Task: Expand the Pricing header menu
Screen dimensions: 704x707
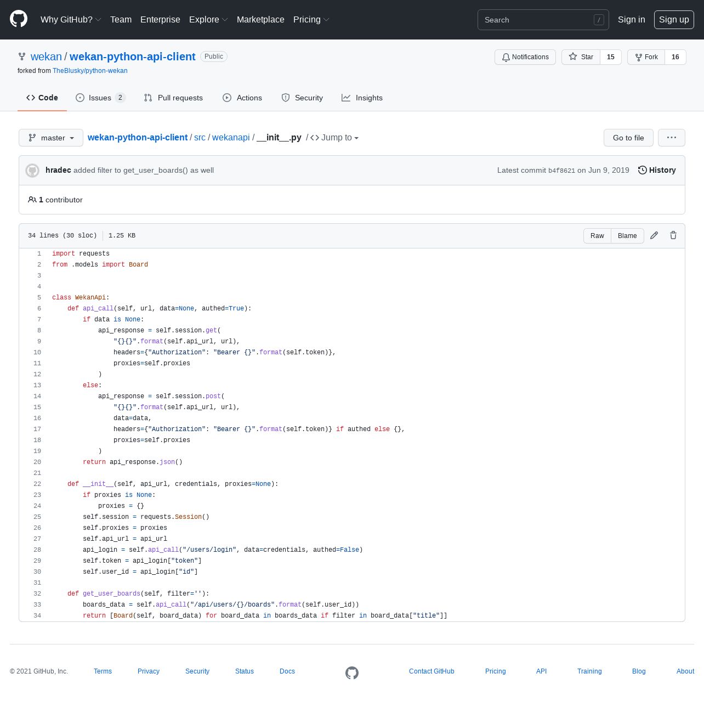Action: pyautogui.click(x=311, y=20)
